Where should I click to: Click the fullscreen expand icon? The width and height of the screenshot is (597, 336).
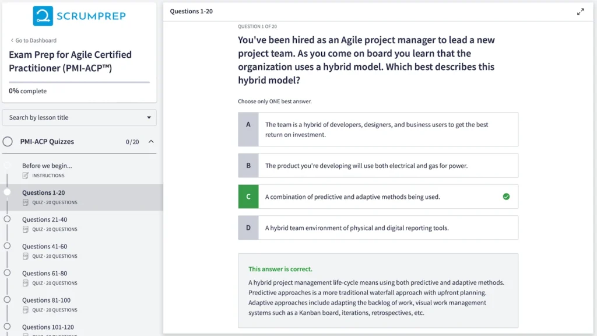coord(580,12)
